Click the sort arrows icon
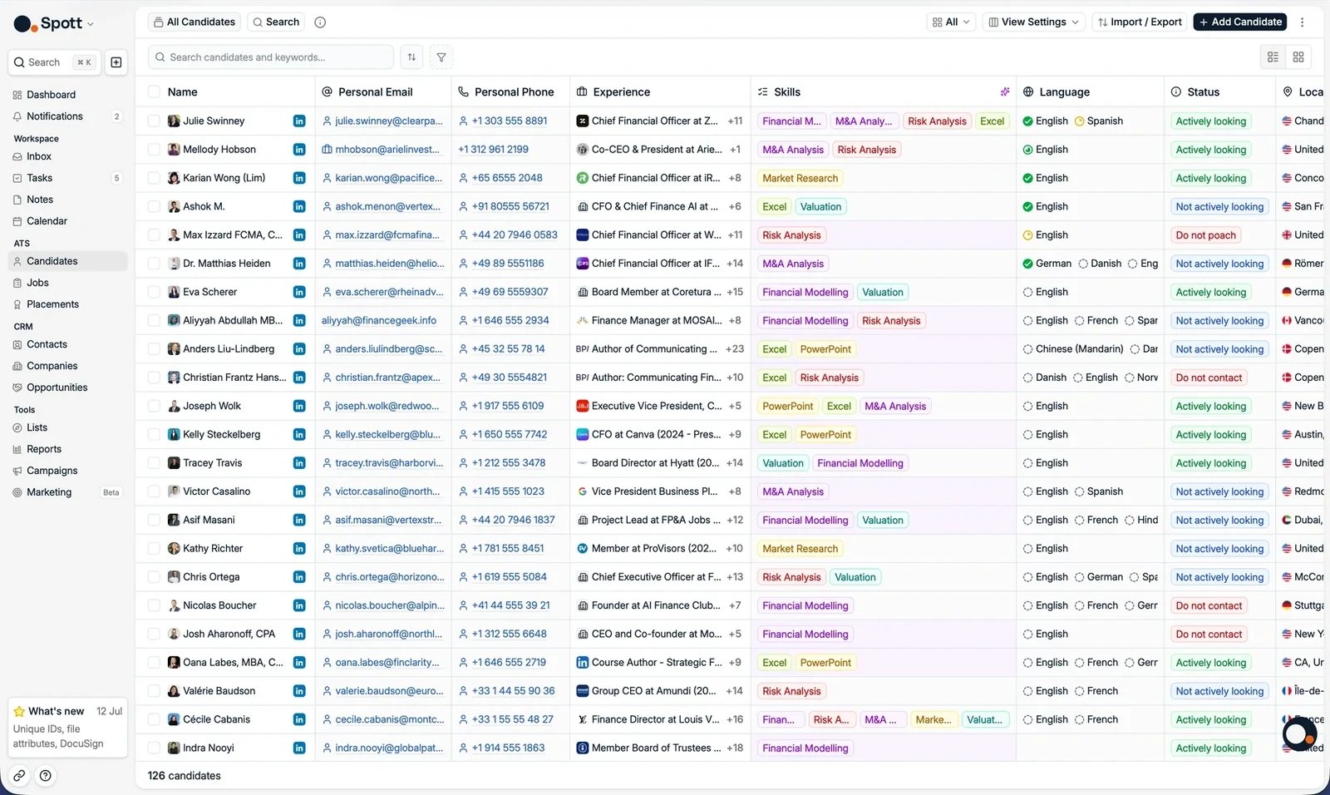Viewport: 1330px width, 795px height. [x=411, y=57]
